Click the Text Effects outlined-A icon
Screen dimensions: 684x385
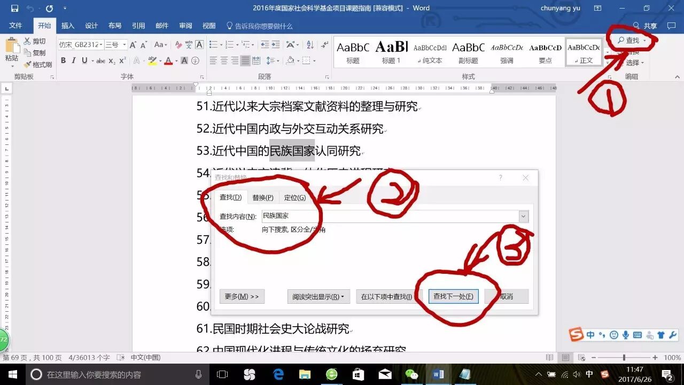(137, 61)
